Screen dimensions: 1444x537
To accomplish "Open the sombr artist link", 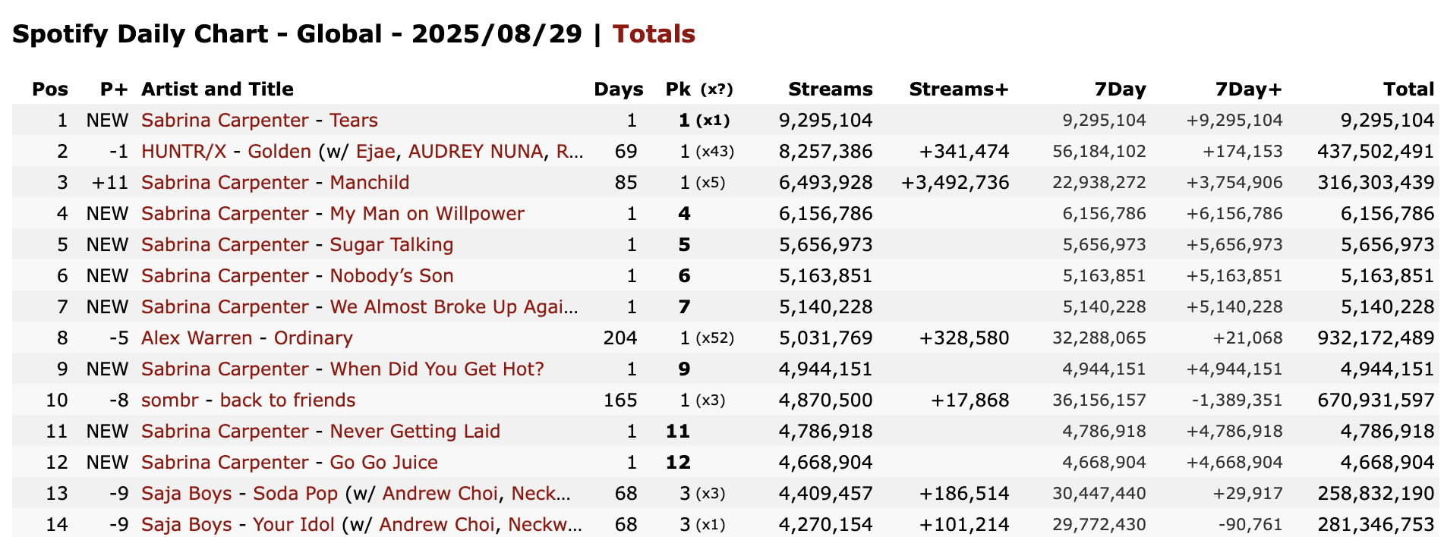I will [x=170, y=400].
